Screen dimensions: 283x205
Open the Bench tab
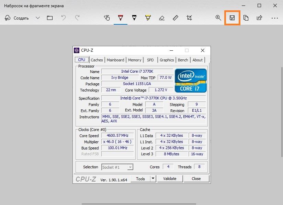[x=183, y=60]
